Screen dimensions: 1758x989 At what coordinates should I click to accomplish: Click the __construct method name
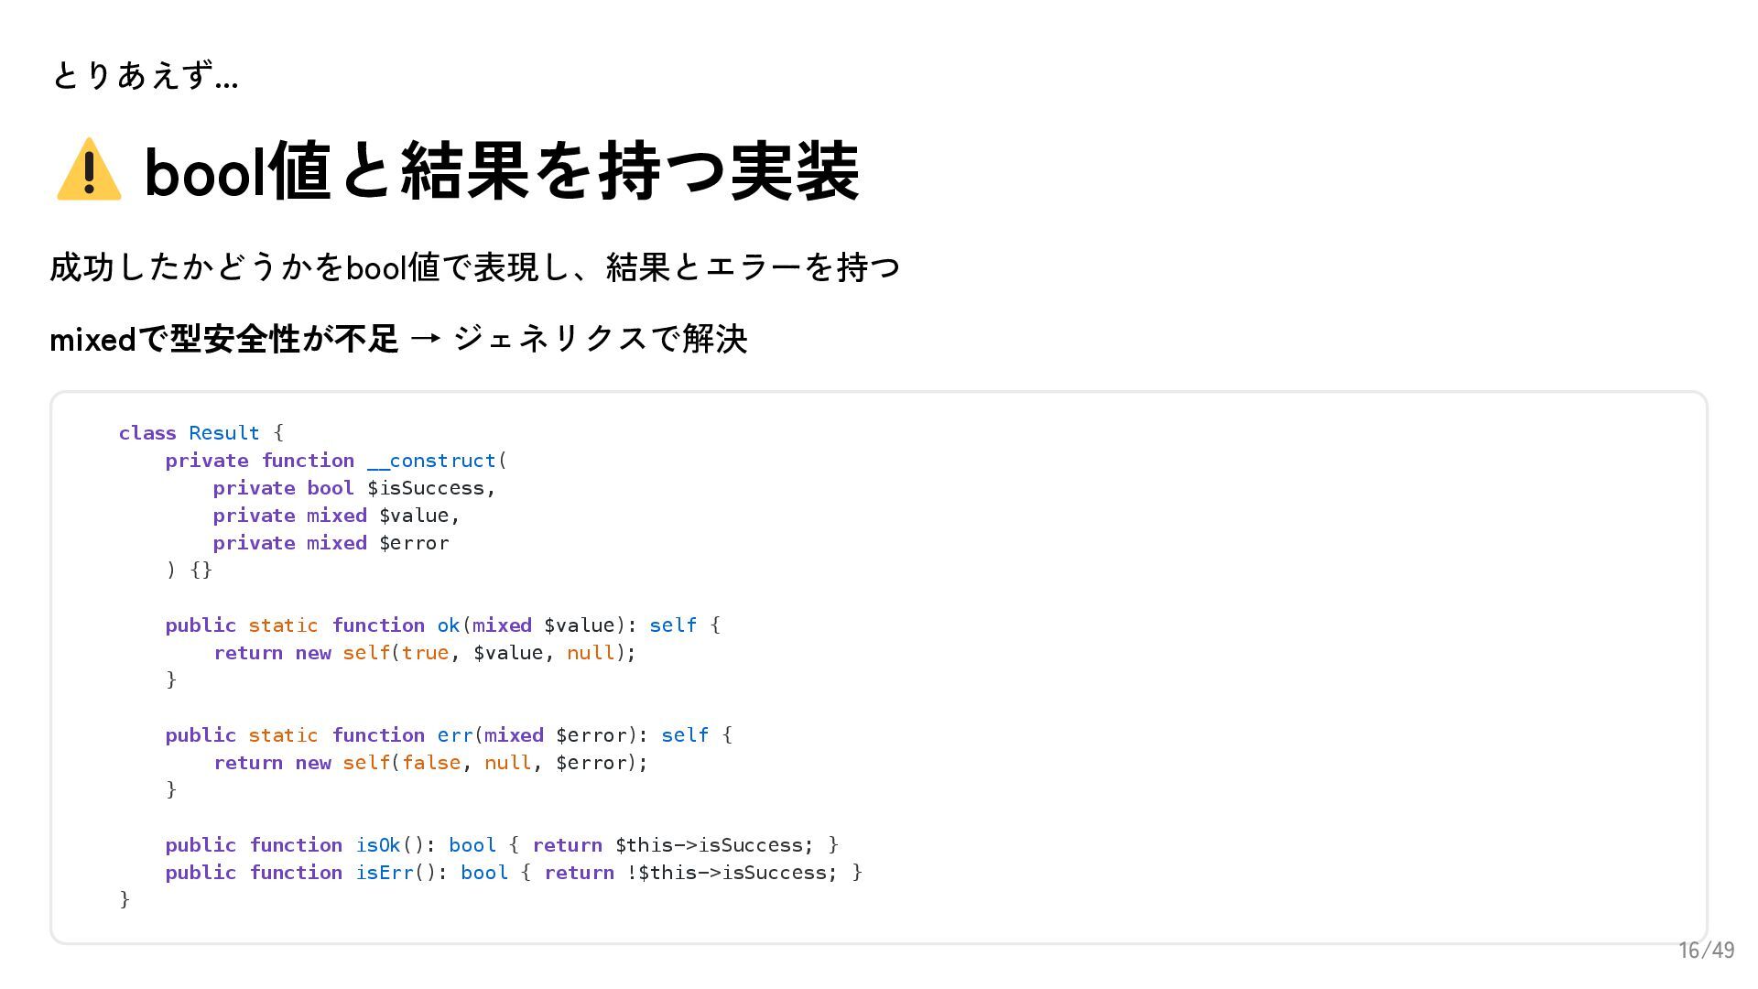tap(431, 461)
